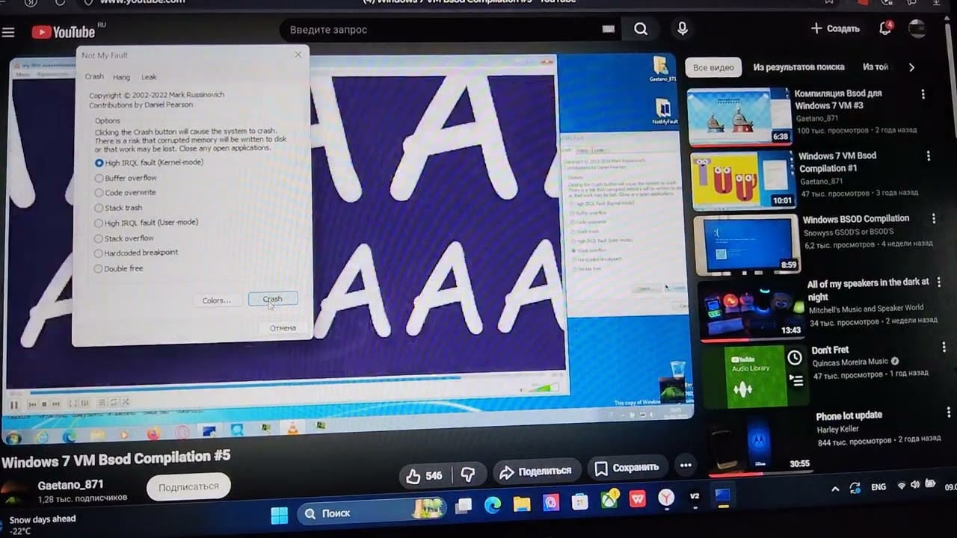Screen dimensions: 957x538
Task: Click the 'Сохранить' save button
Action: pos(627,469)
